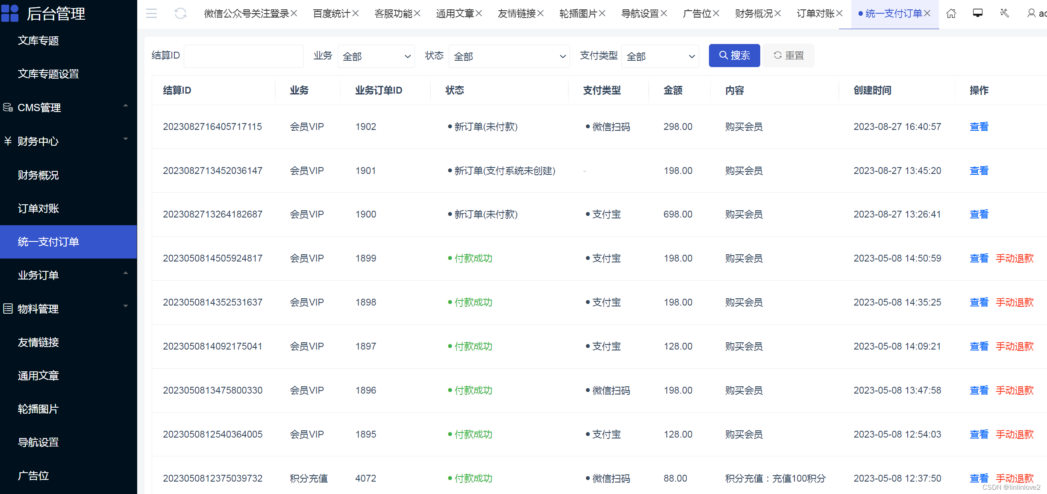This screenshot has width=1047, height=494.
Task: Close the 广告位 tab
Action: [716, 14]
